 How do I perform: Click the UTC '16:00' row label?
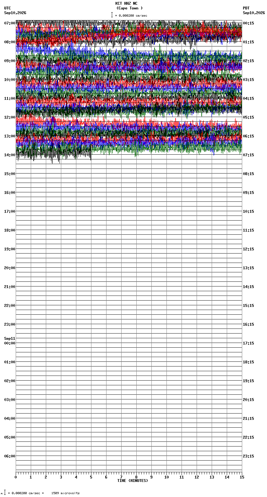(10, 193)
